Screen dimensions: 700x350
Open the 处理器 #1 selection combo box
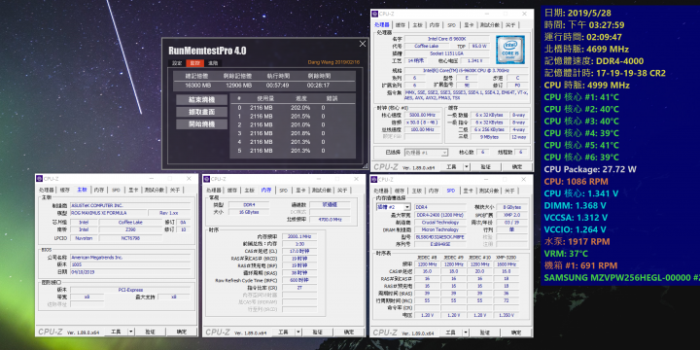[426, 153]
